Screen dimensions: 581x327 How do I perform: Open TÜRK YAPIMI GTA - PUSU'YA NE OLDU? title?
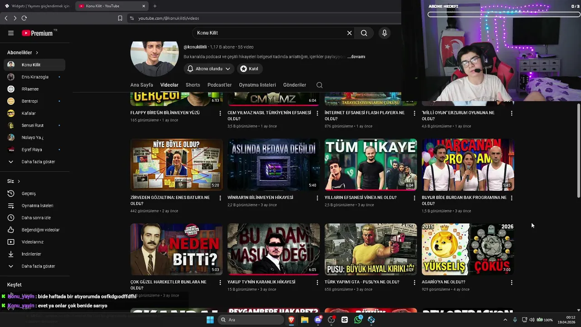click(x=362, y=282)
